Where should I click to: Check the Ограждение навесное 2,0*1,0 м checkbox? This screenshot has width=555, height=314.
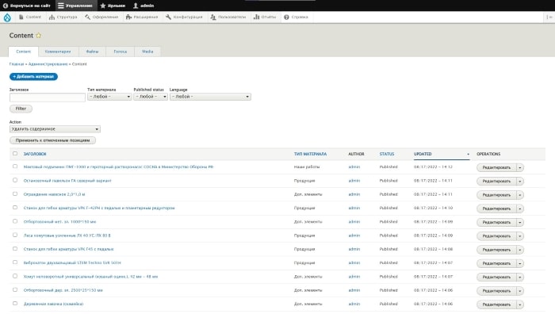(15, 194)
